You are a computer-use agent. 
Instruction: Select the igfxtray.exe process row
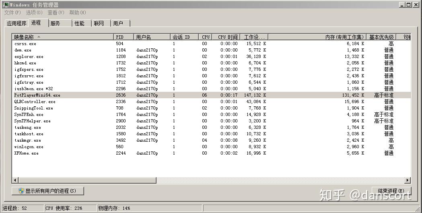211,83
